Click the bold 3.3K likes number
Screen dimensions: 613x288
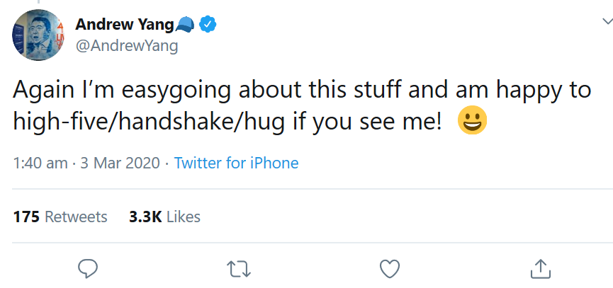[x=145, y=217]
